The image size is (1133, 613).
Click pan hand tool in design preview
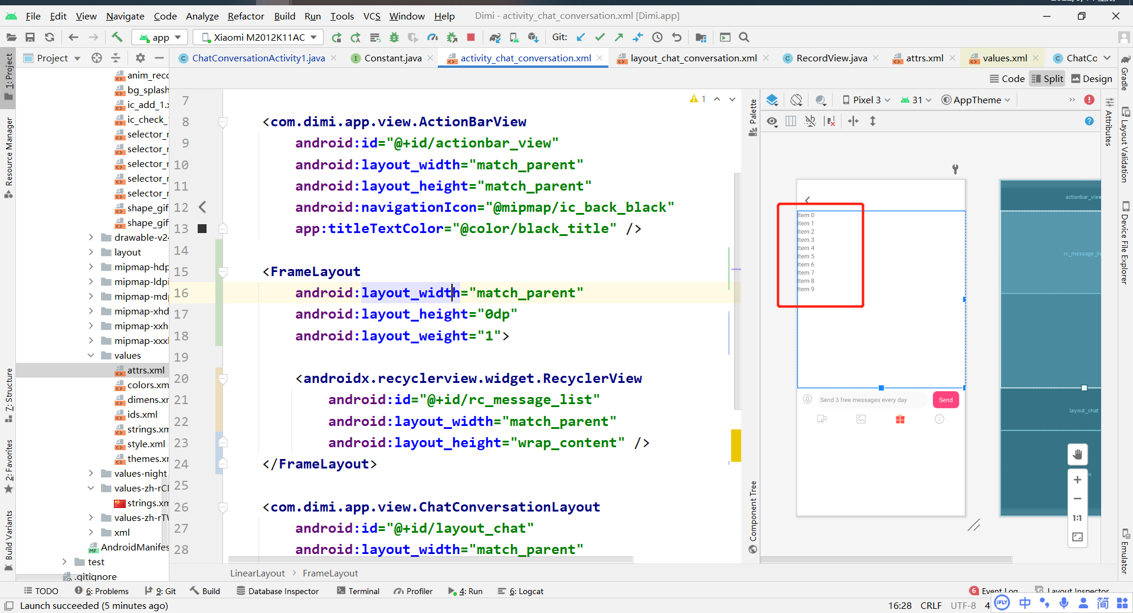click(1078, 454)
